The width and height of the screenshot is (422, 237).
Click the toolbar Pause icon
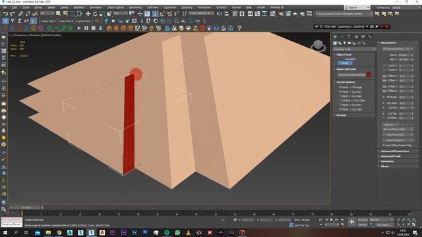[x=86, y=28]
